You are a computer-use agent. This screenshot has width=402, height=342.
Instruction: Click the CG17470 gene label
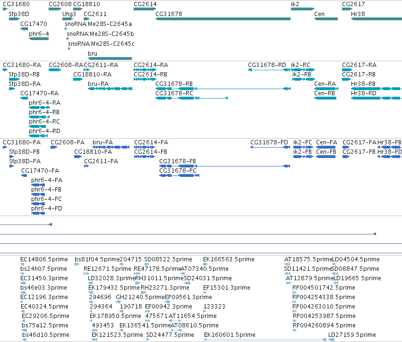[34, 24]
